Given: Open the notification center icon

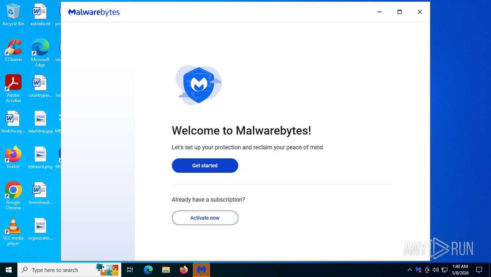Looking at the screenshot, I should (479, 270).
